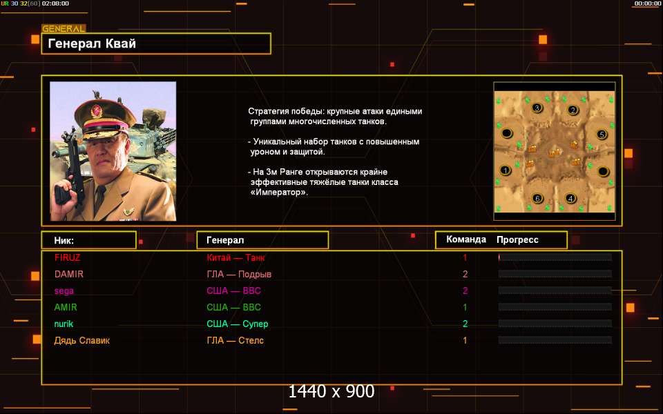
Task: Click nurik's team number 2
Action: tap(465, 324)
